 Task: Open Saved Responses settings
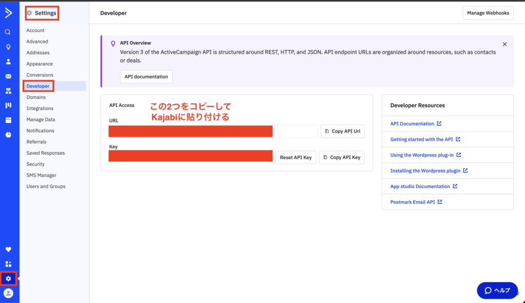[46, 153]
